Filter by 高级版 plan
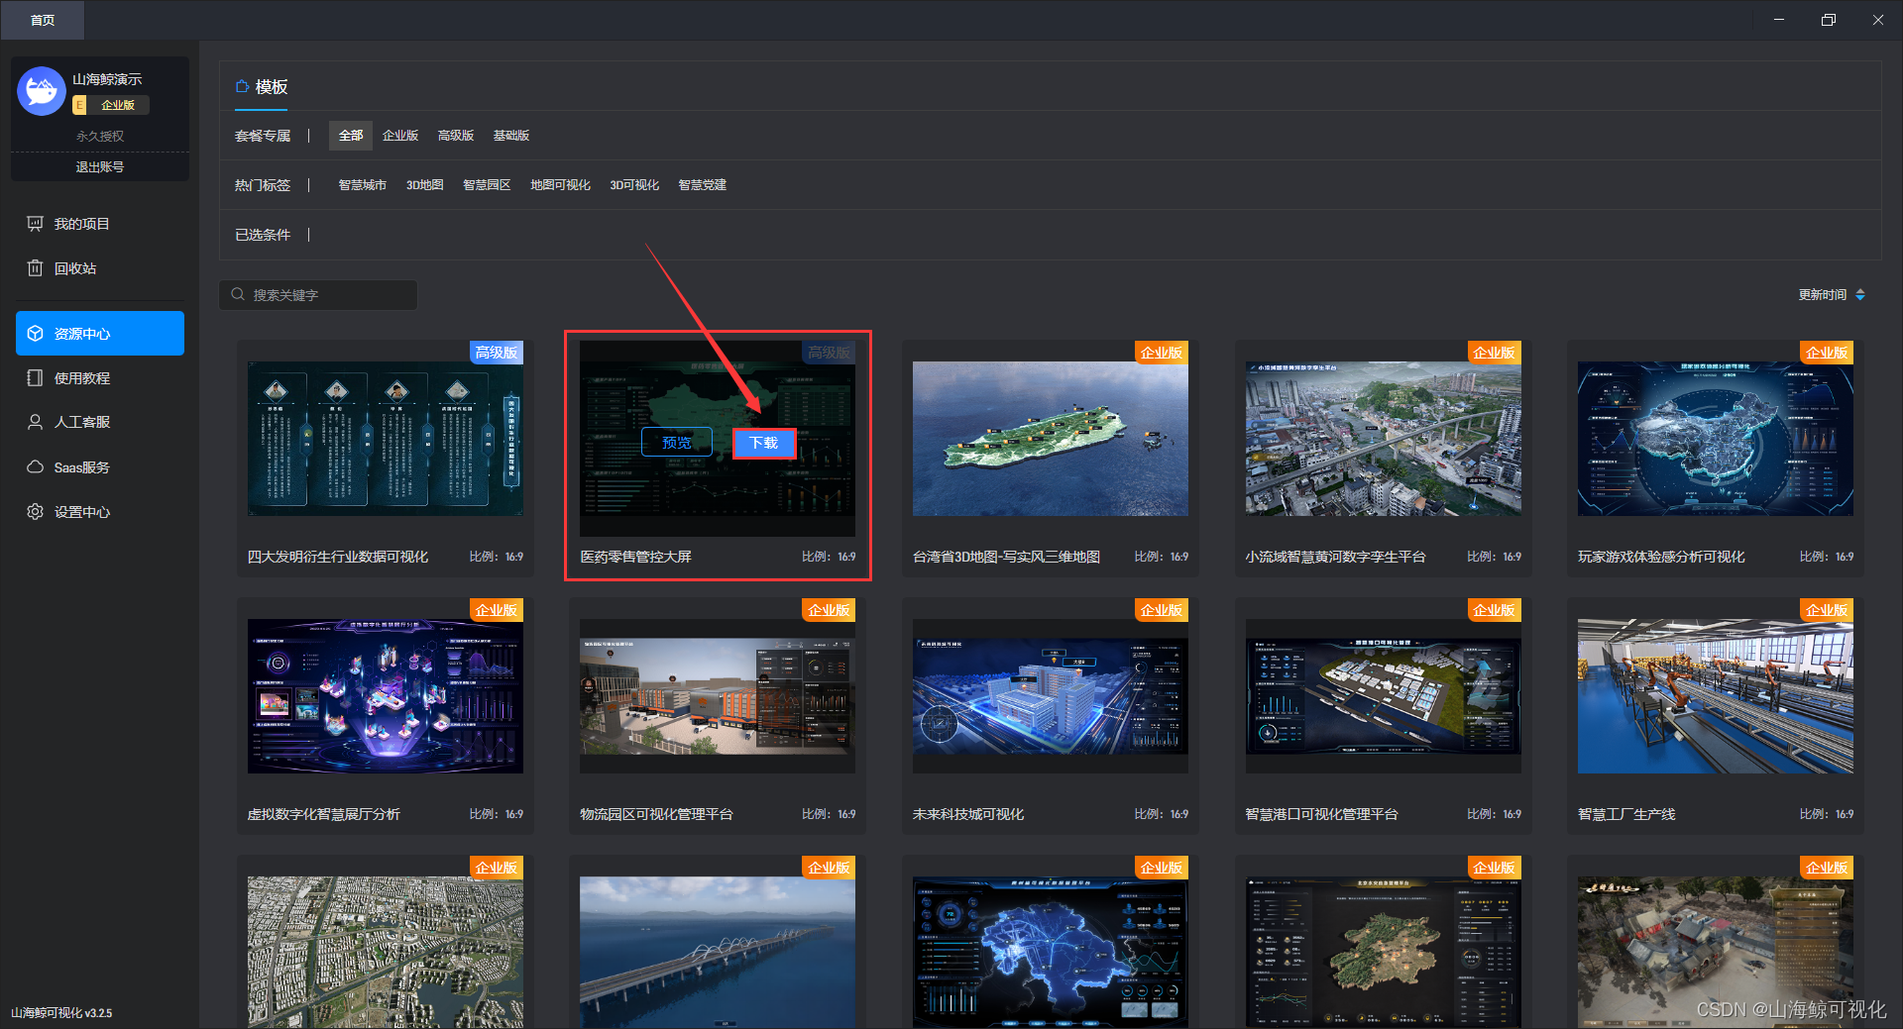 coord(456,136)
